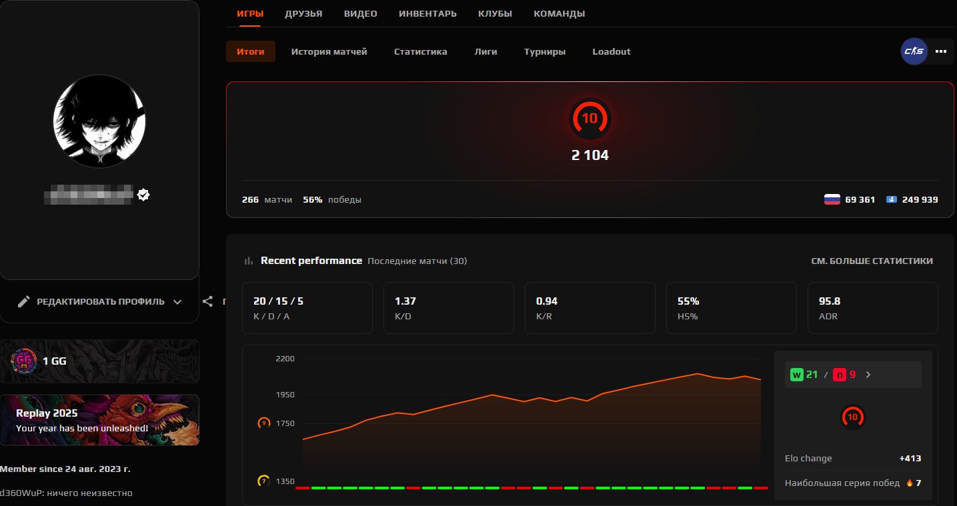Select the CS2 game icon
The width and height of the screenshot is (957, 506).
tap(914, 51)
